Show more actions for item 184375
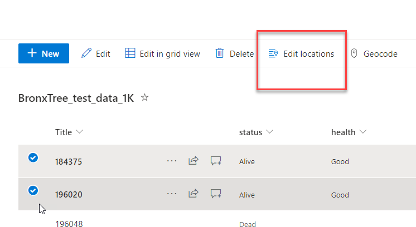 [x=172, y=161]
